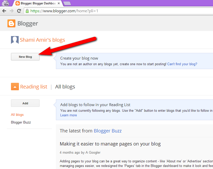Switch to the All blogs tab heading

(65, 87)
